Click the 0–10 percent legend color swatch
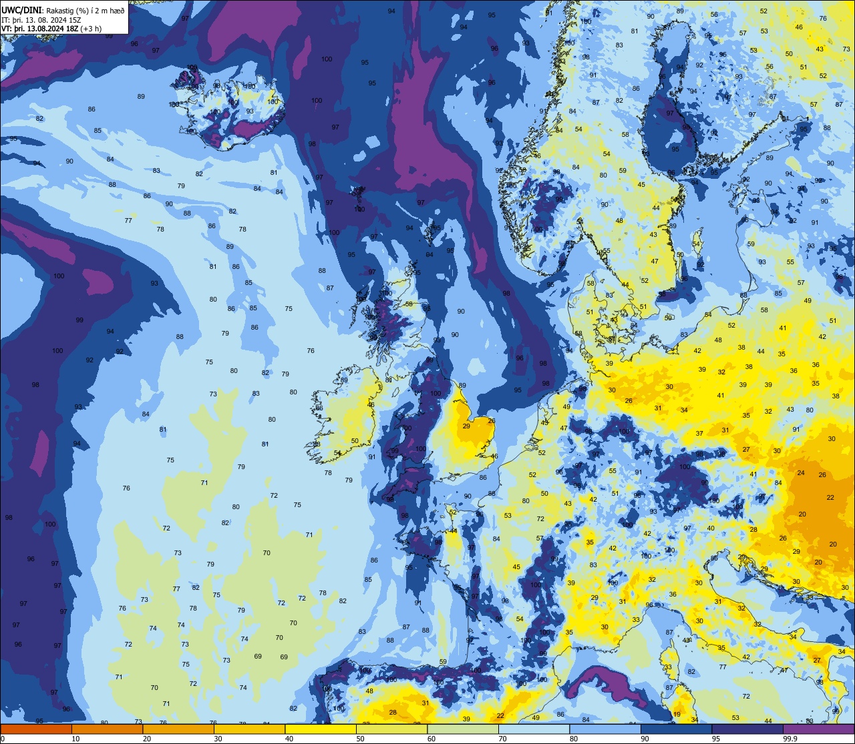855x744 pixels. tap(36, 729)
